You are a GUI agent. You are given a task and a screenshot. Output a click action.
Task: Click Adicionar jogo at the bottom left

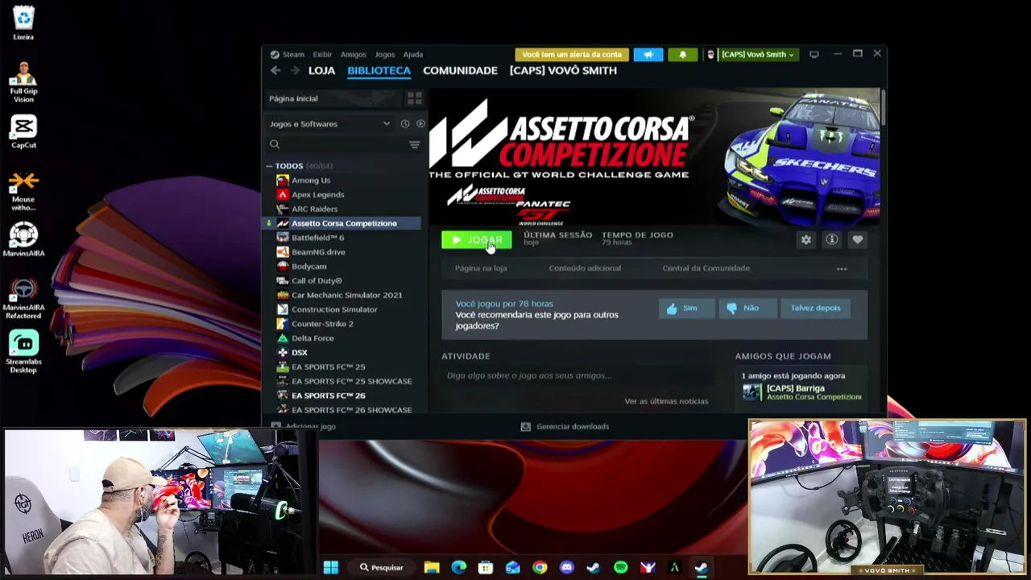point(304,427)
